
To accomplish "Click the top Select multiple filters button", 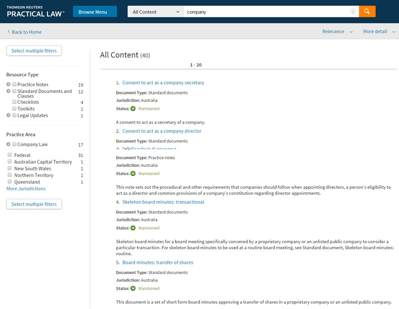I will click(x=34, y=51).
